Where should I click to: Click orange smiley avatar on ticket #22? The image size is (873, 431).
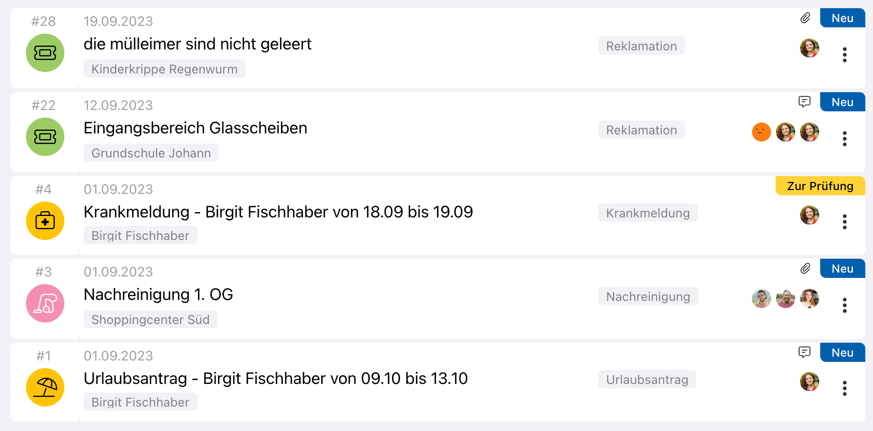761,132
